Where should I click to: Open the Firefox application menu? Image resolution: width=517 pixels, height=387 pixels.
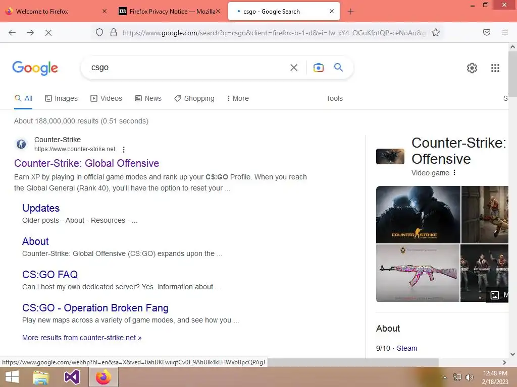[505, 32]
